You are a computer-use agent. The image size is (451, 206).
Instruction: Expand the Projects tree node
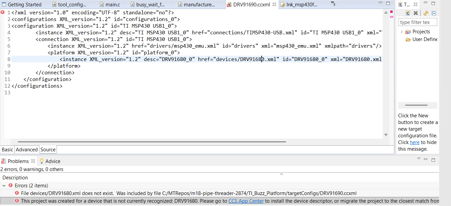pos(401,32)
